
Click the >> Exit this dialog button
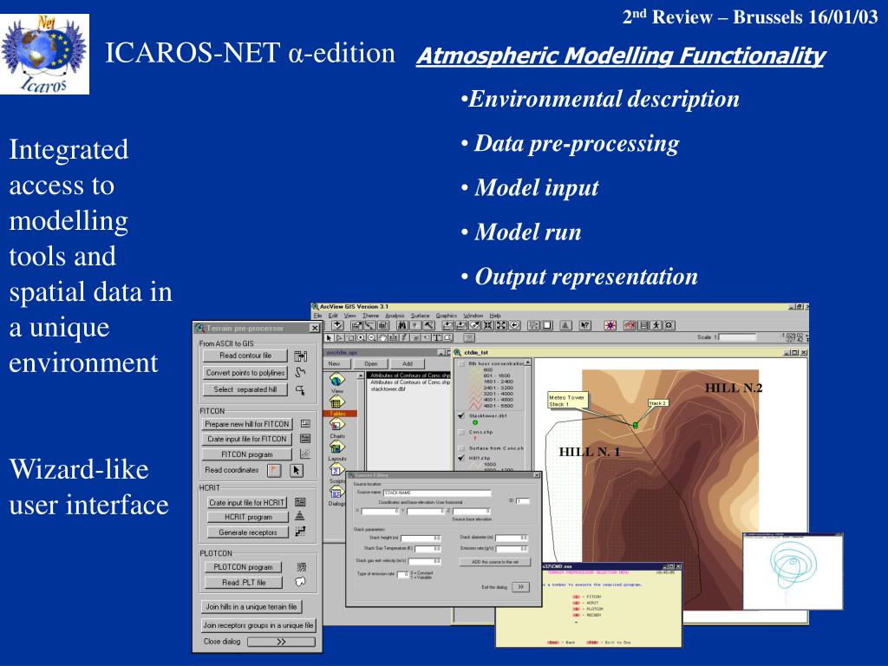[x=520, y=587]
